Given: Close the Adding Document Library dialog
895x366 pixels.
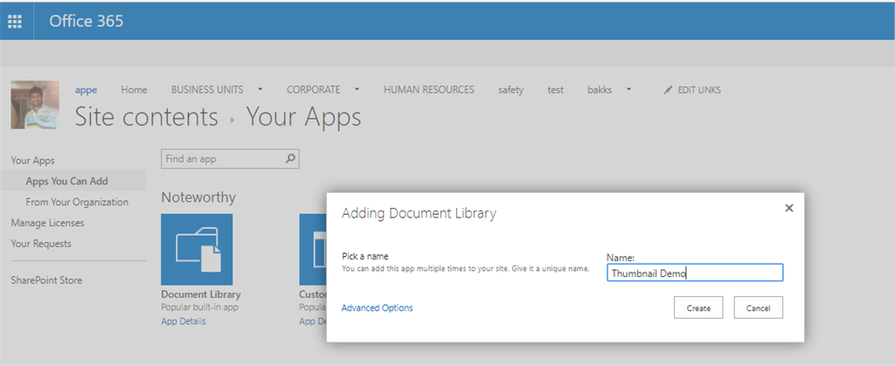Looking at the screenshot, I should [789, 208].
